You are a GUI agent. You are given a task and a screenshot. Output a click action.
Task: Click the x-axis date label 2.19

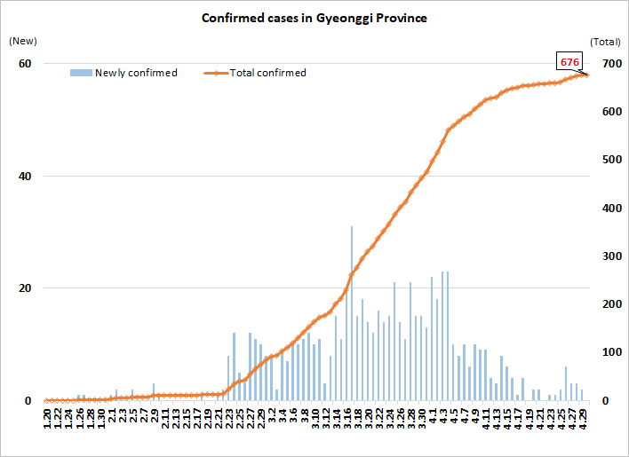208,419
